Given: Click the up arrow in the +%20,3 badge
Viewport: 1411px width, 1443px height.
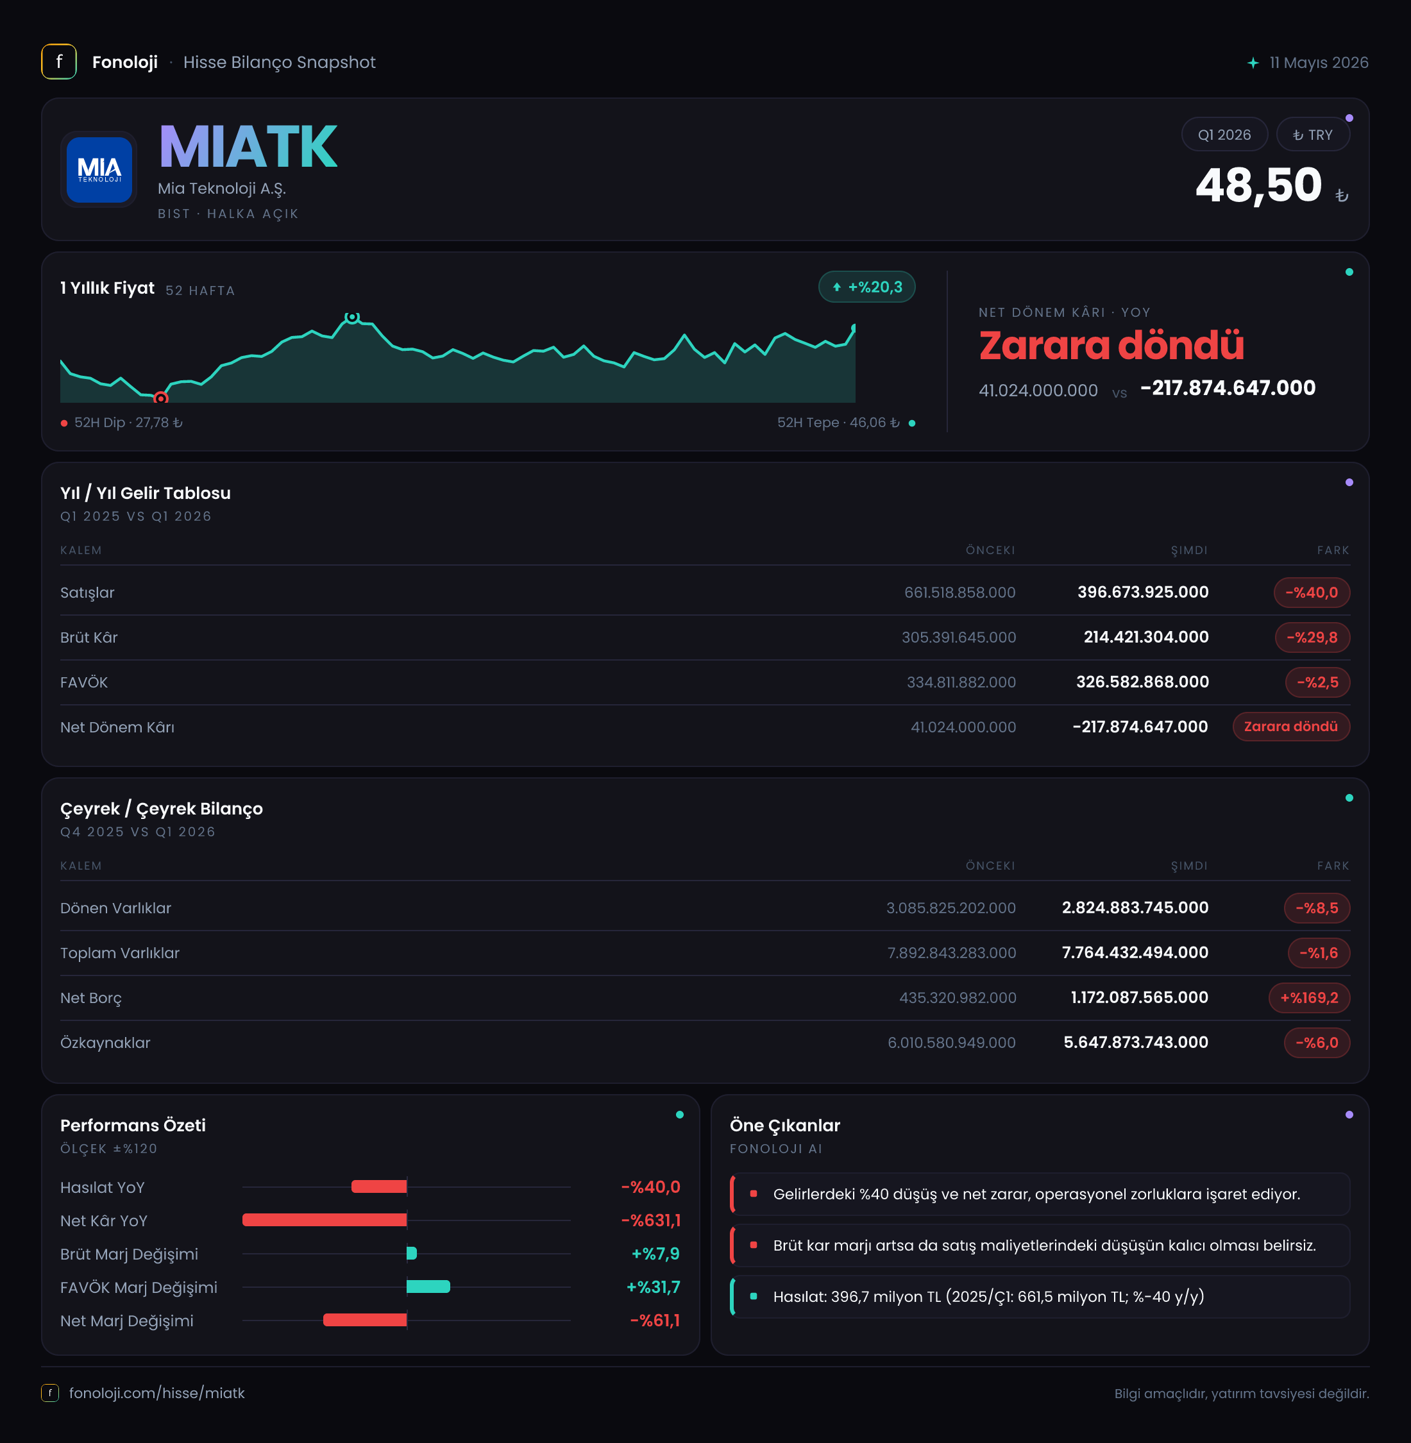Looking at the screenshot, I should point(837,287).
